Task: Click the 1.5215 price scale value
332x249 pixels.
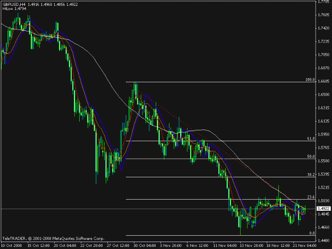Action: point(324,187)
